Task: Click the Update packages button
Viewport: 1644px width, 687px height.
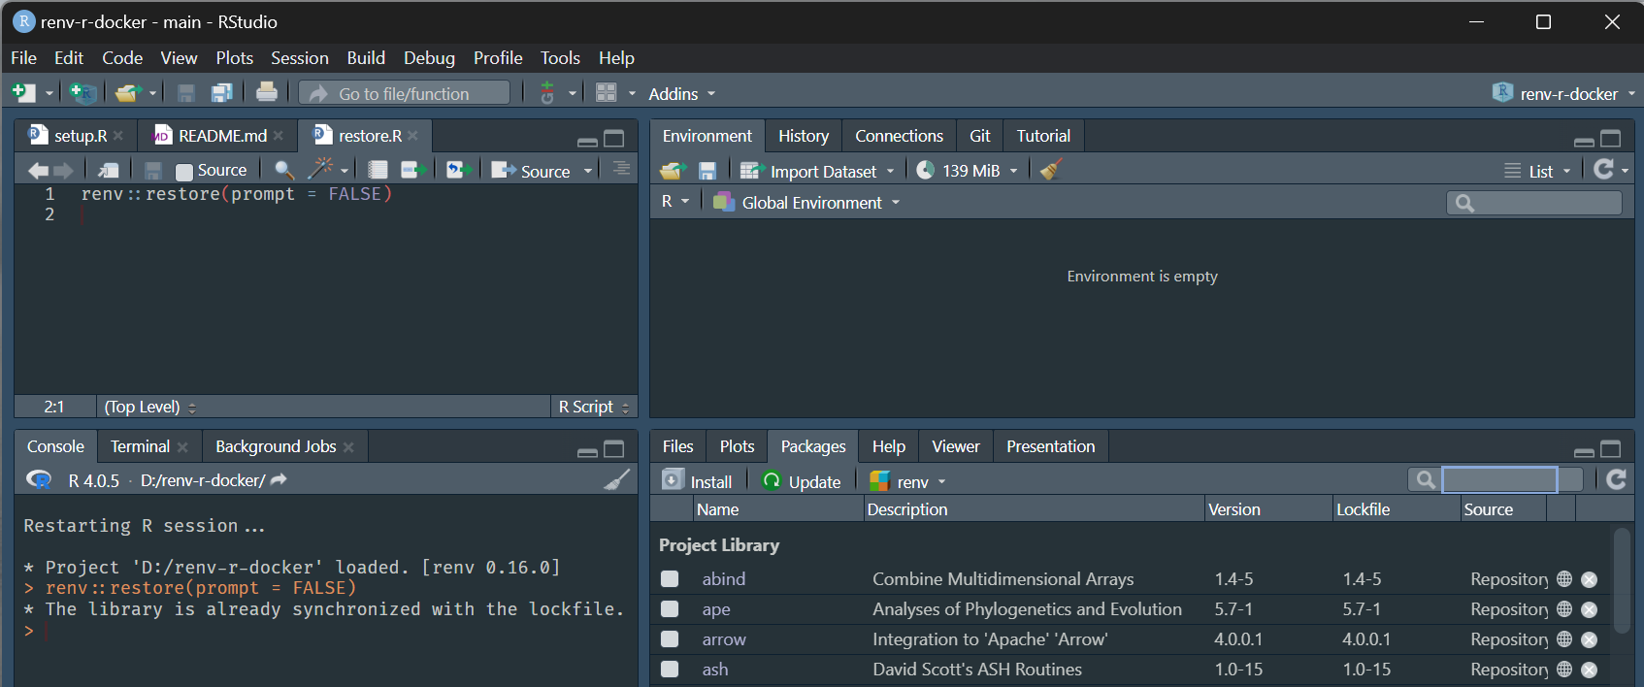Action: click(802, 481)
